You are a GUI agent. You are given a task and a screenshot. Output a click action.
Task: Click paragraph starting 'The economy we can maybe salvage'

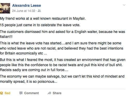pos(62,79)
